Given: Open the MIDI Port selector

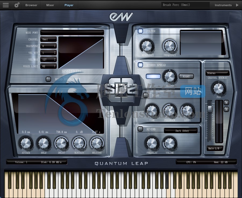Looking at the screenshot, I should (x=72, y=33).
